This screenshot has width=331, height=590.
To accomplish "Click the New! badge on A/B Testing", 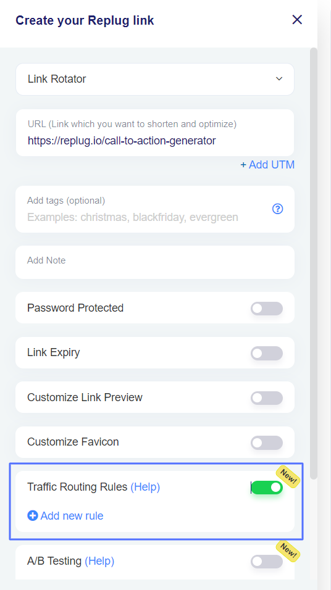I will (288, 551).
